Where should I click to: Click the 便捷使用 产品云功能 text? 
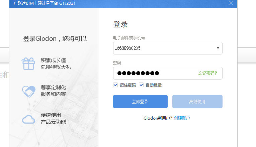[53, 119]
